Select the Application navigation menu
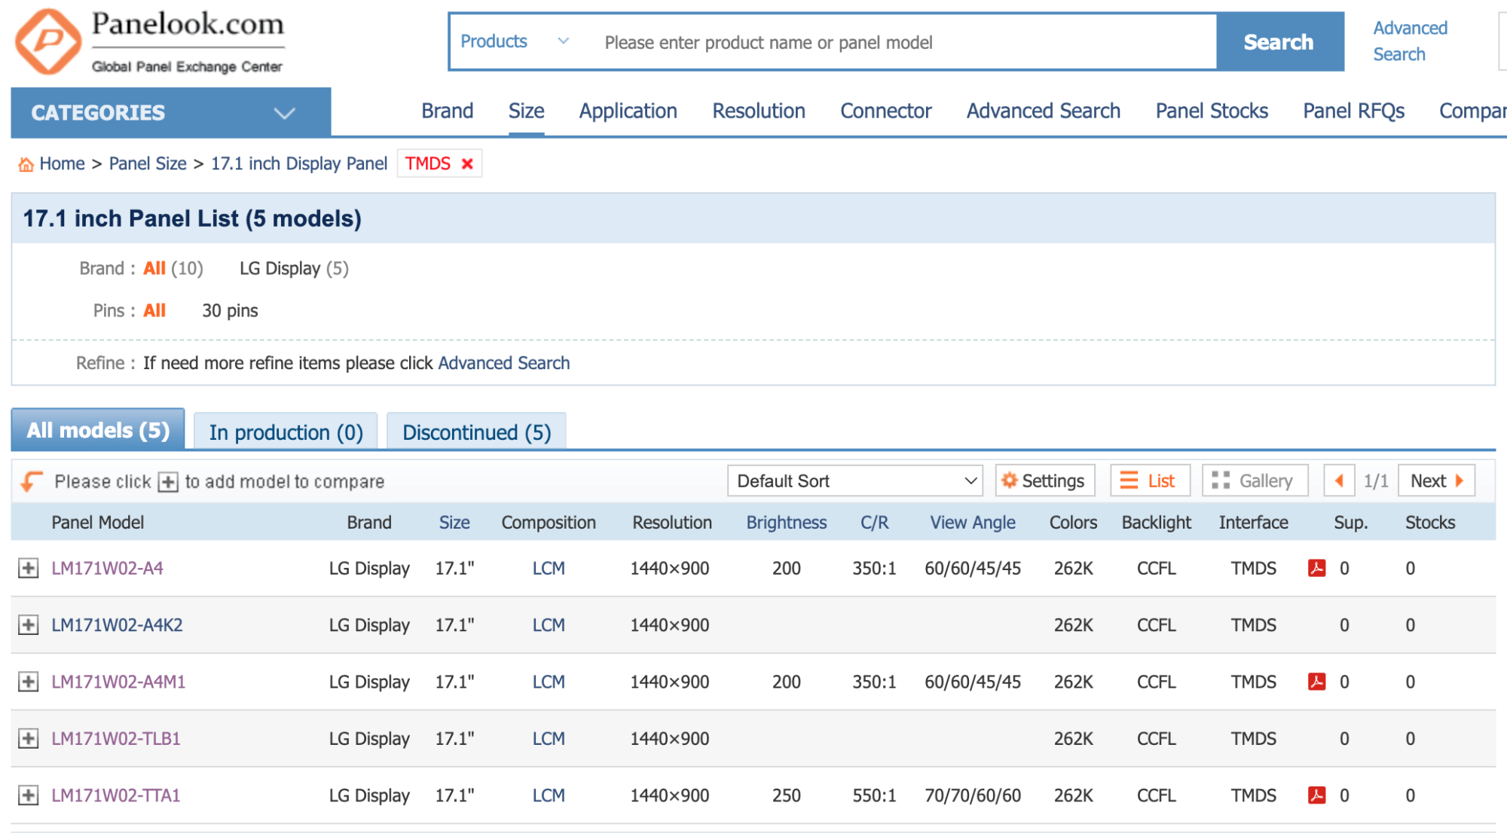Image resolution: width=1507 pixels, height=833 pixels. point(628,111)
